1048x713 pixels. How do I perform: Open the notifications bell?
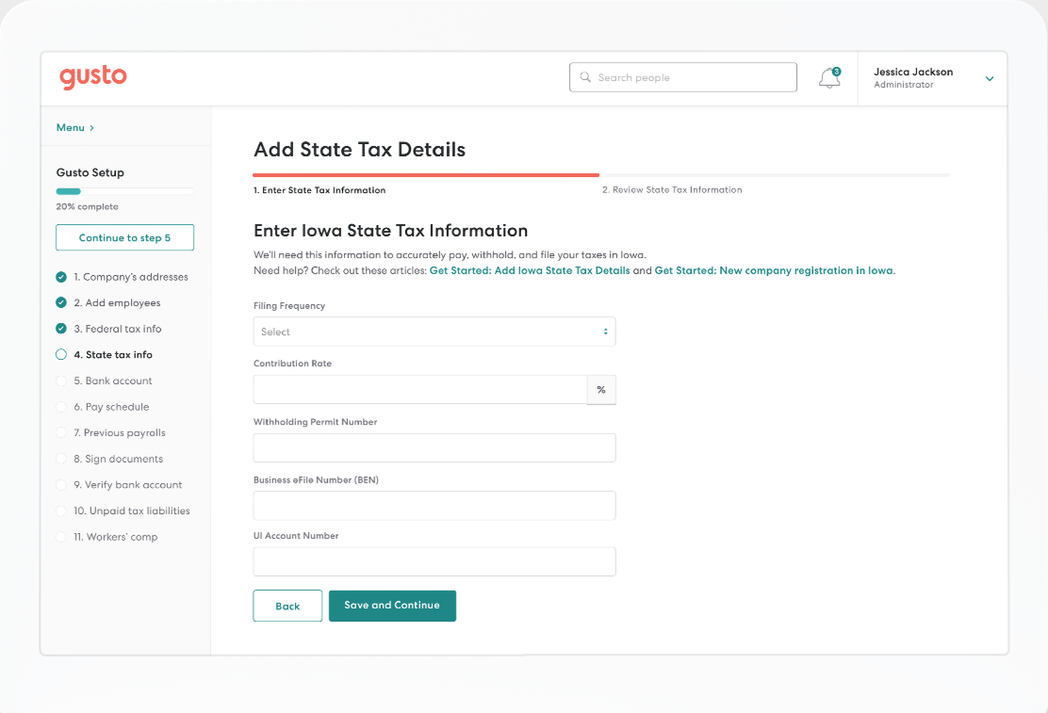[x=828, y=79]
